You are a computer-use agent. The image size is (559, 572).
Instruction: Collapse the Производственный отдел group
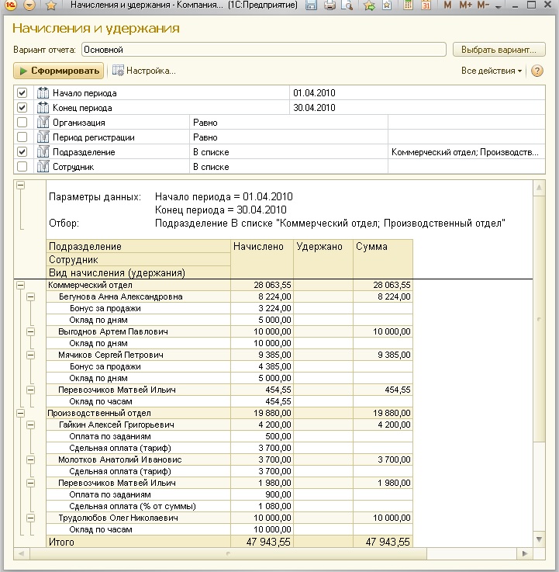click(20, 414)
